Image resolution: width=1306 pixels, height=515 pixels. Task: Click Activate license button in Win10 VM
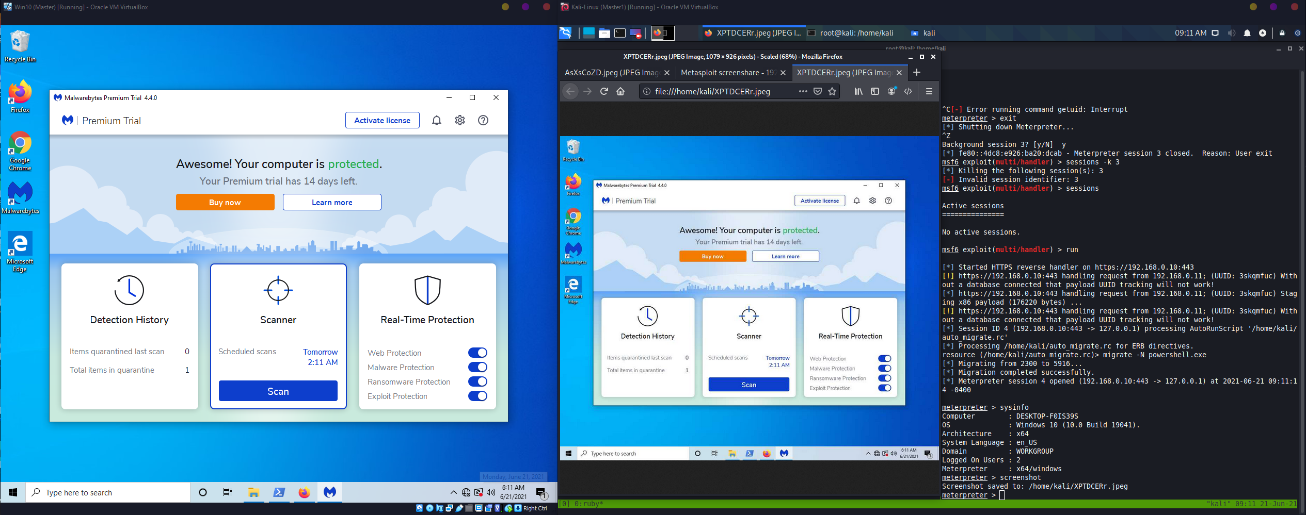[x=383, y=120]
